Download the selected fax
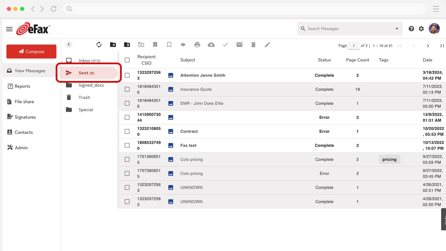The image size is (446, 251). click(211, 44)
